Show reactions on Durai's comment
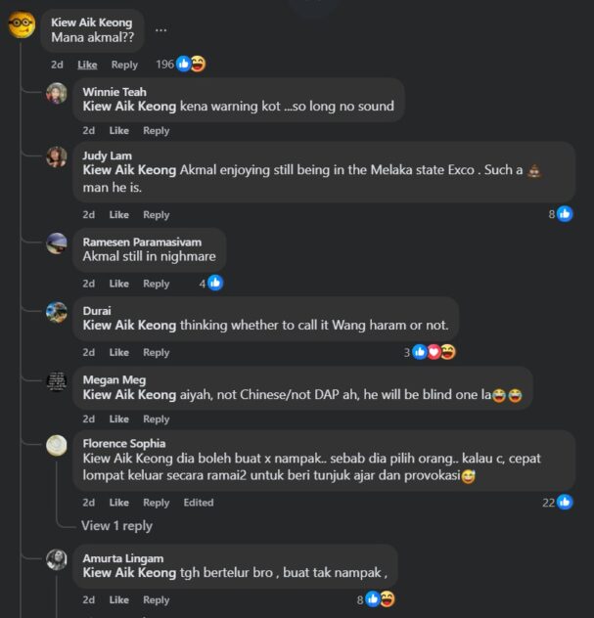Screen dimensions: 594x618 pyautogui.click(x=430, y=352)
